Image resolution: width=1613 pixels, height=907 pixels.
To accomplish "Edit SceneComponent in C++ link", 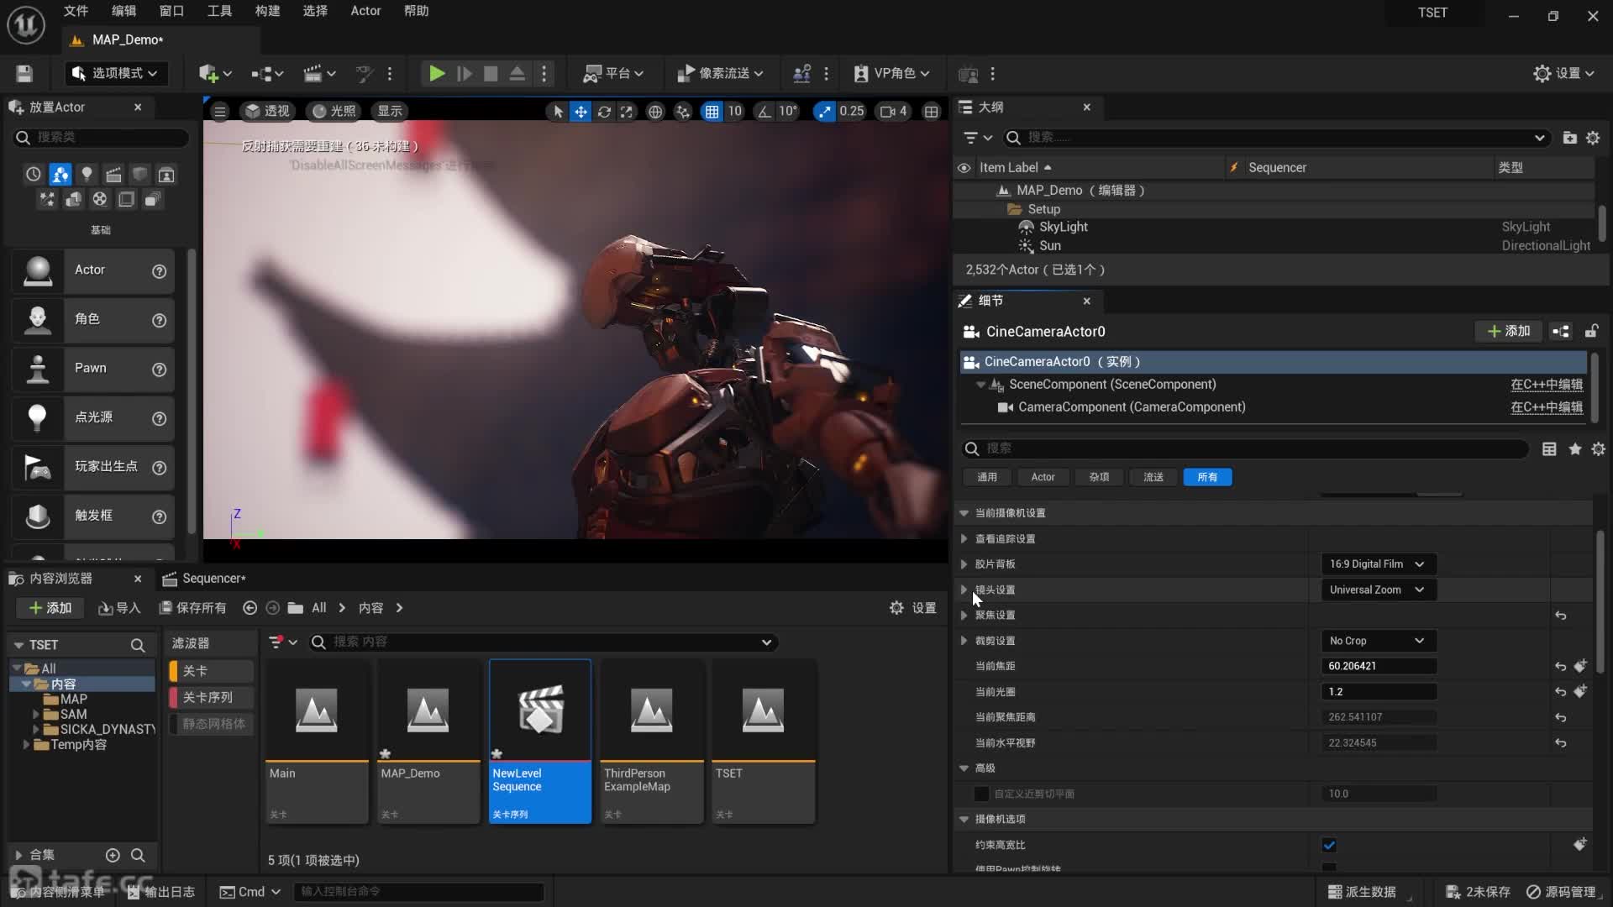I will point(1547,385).
